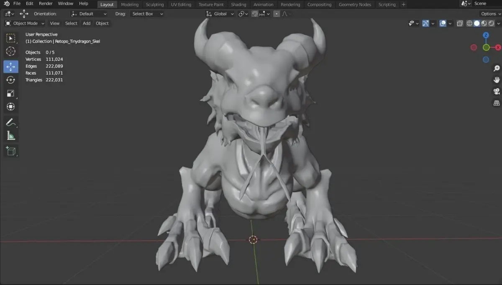Switch to rendered shading mode
Screen dimensions: 502x285
tap(491, 23)
